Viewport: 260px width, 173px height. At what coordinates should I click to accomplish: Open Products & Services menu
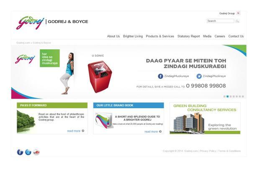160,36
